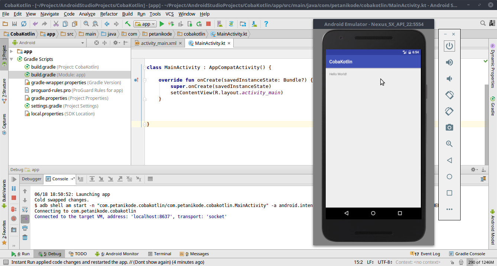Viewport: 497px width, 266px height.
Task: Stop the app with the red square icon
Action: [x=209, y=23]
